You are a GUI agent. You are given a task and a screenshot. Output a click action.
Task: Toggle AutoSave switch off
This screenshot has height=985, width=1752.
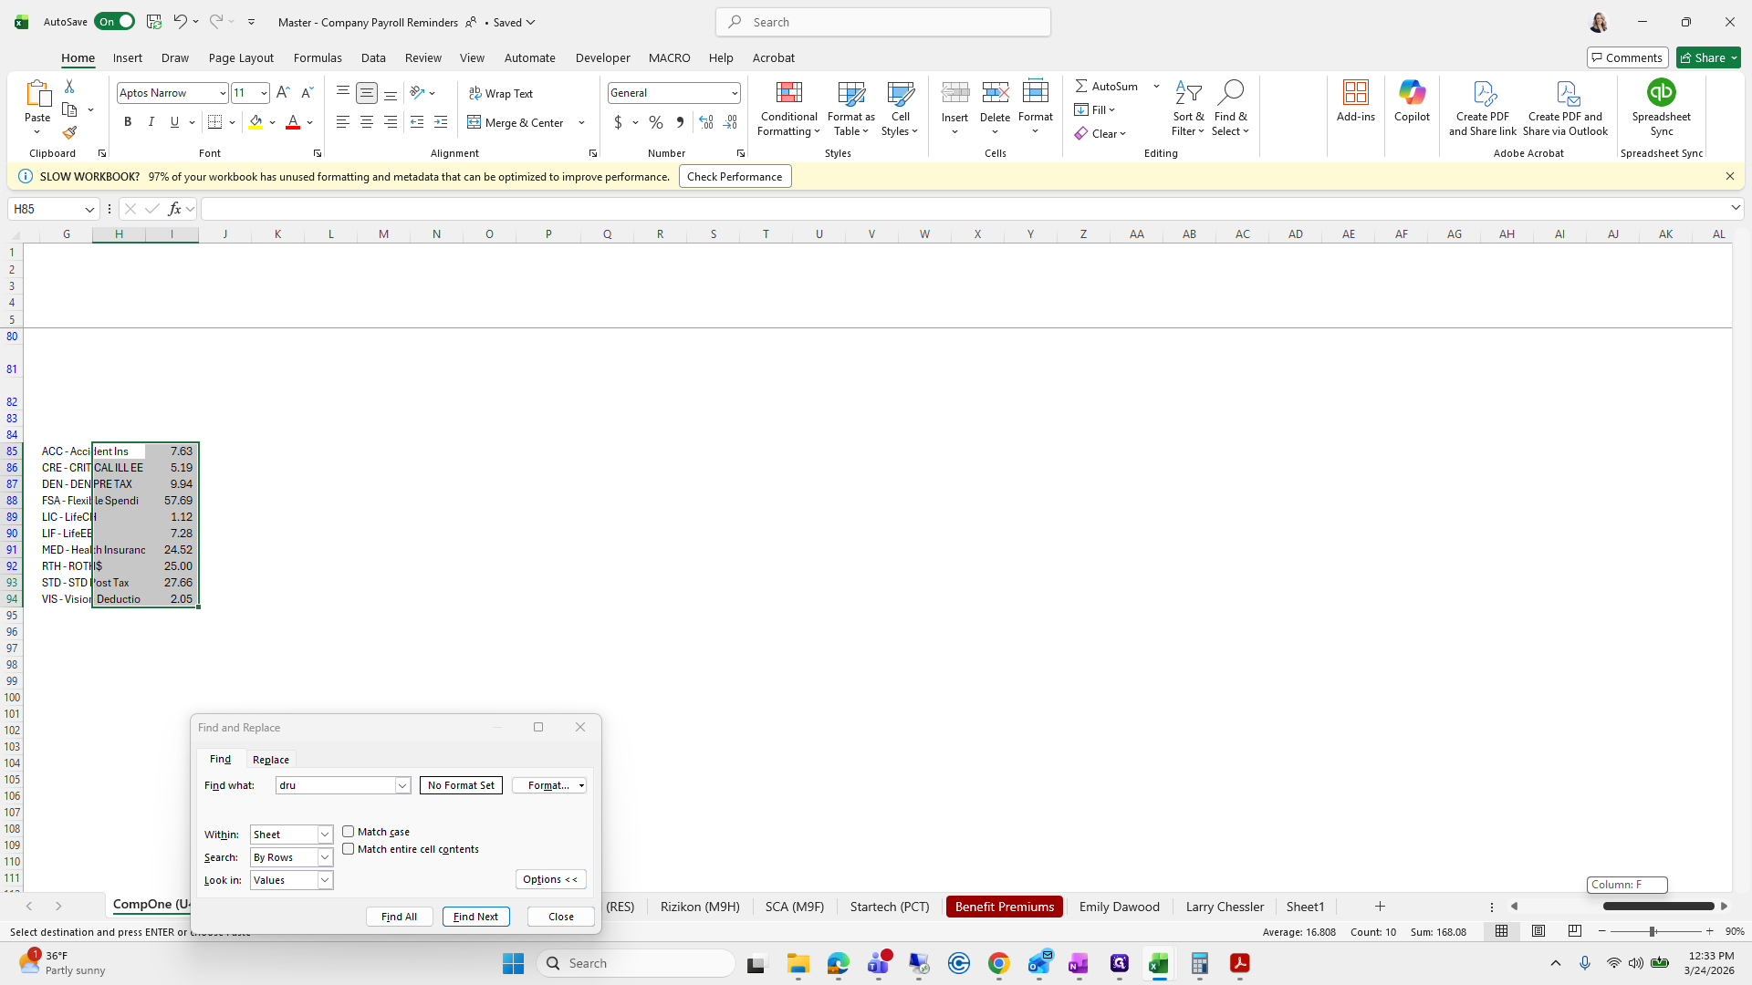click(x=115, y=22)
